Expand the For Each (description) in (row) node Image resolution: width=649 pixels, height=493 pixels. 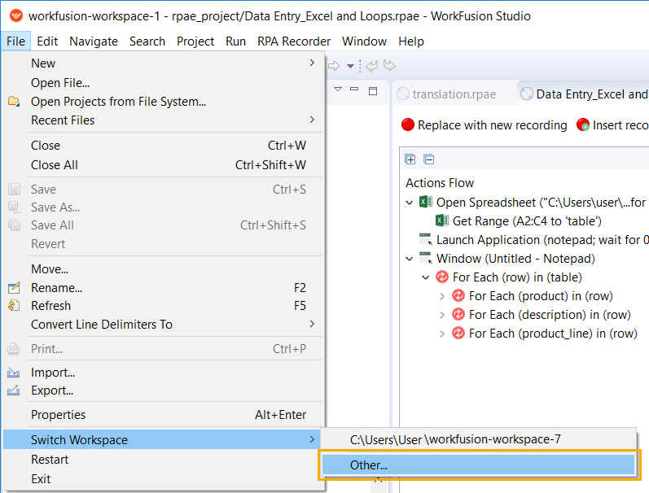click(442, 315)
